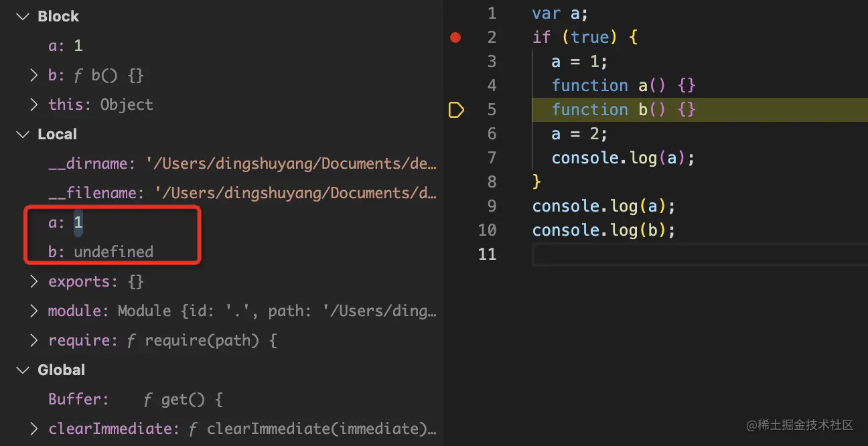The image size is (868, 446).
Task: Click the 'if (true) {' code on line 2
Action: pyautogui.click(x=585, y=38)
